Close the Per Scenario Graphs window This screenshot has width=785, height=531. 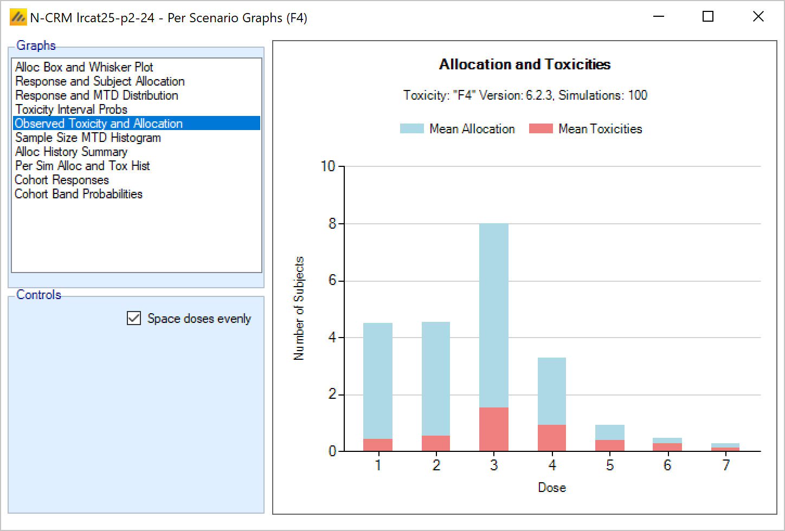tap(758, 17)
